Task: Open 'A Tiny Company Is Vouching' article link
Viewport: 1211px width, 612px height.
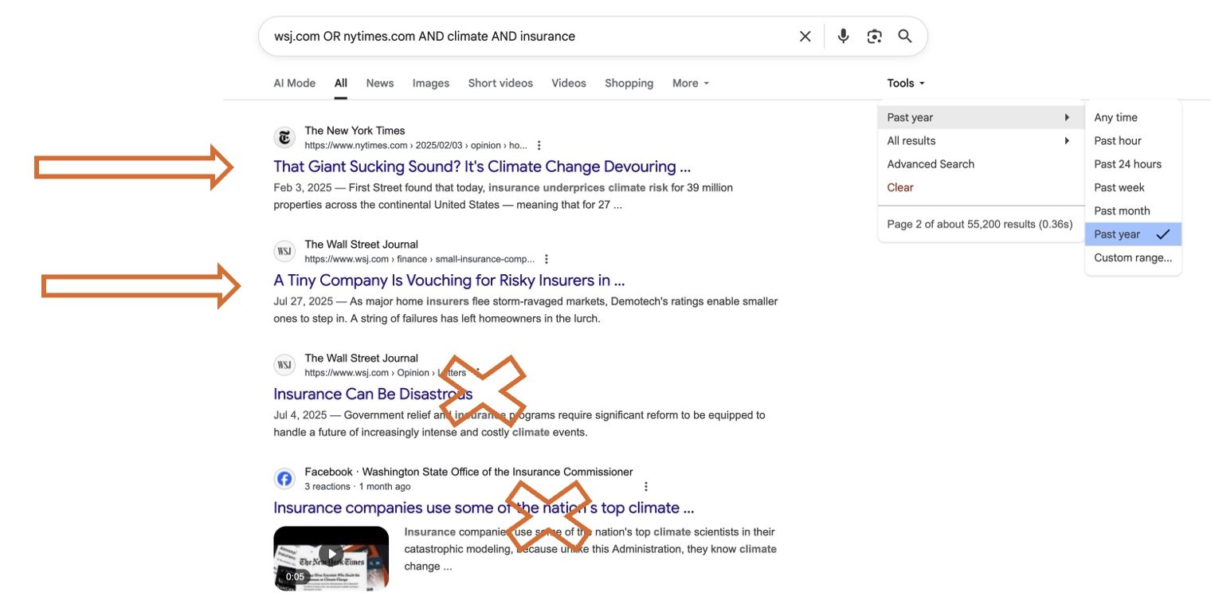Action: [449, 280]
